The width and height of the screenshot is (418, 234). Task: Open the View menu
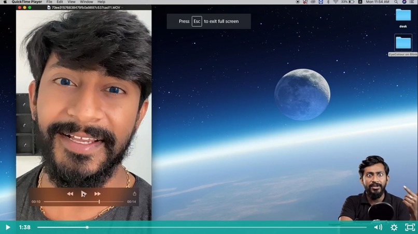[x=71, y=2]
